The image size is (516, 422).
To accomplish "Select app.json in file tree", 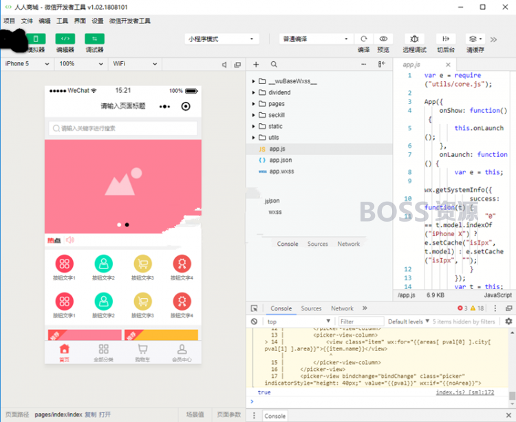I will click(x=319, y=160).
